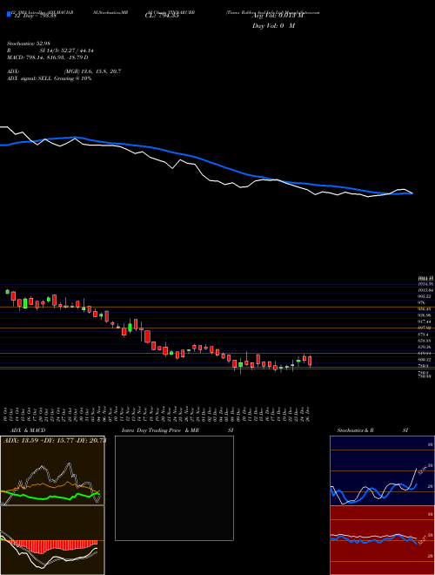Click the first green candle at chart start
This screenshot has width=435, height=575.
[x=7, y=292]
